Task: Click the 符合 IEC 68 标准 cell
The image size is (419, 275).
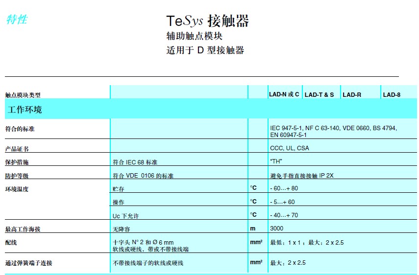Action: tap(135, 162)
